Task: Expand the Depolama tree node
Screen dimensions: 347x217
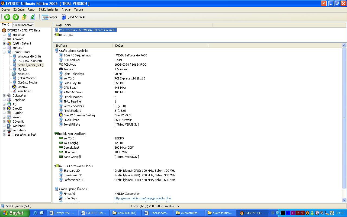Action: pyautogui.click(x=4, y=100)
